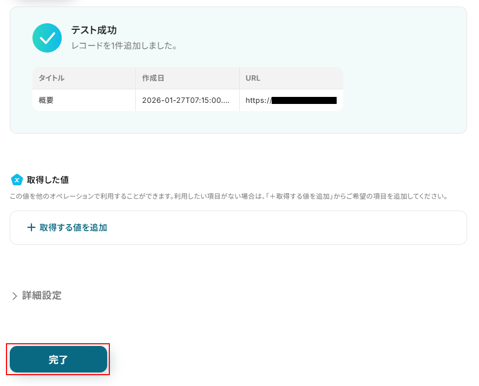The image size is (479, 386).
Task: Click the 取得した値 description text
Action: pyautogui.click(x=229, y=196)
